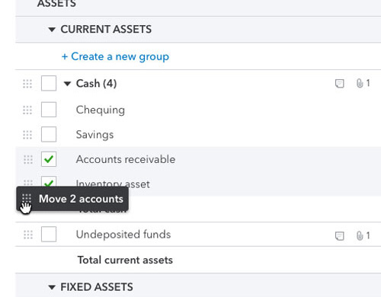
Task: Check the Savings checkbox
Action: tap(49, 134)
